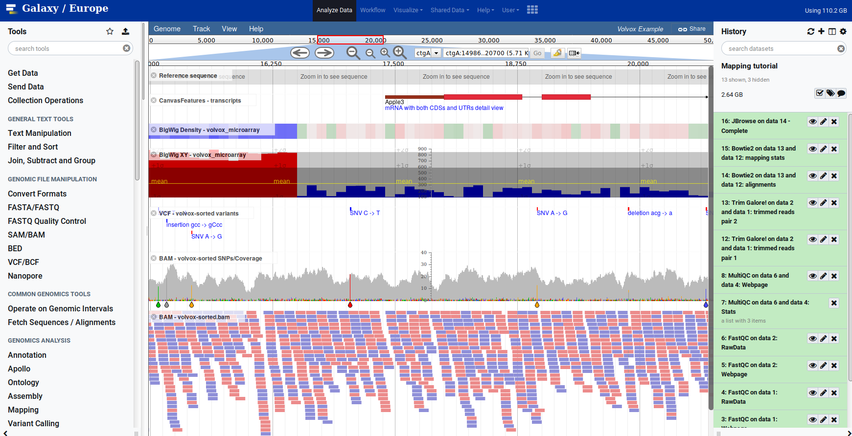Expand the Variant Calling tool section
Viewport: 852px width, 436px height.
tap(33, 423)
